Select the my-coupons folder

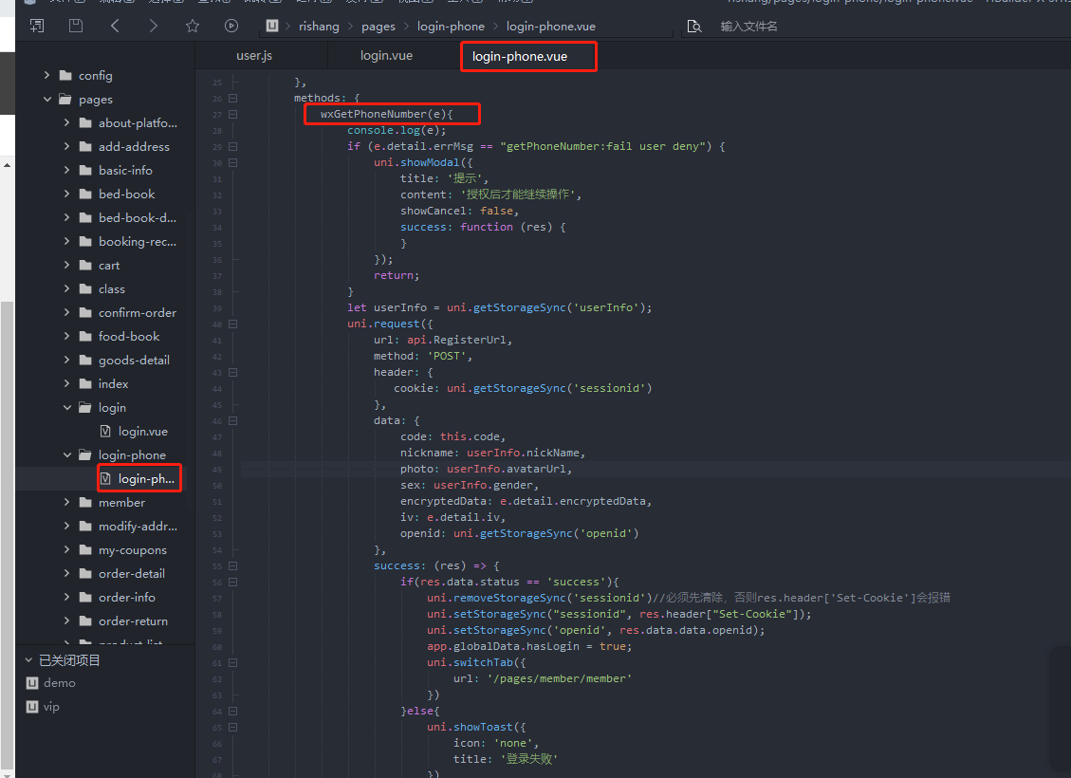tap(133, 550)
